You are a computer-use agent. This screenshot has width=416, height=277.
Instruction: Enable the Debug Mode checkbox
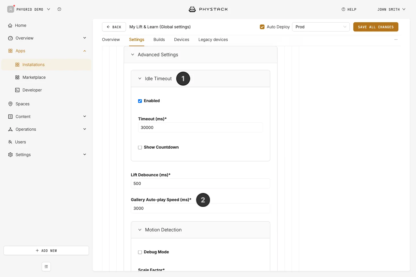[140, 252]
